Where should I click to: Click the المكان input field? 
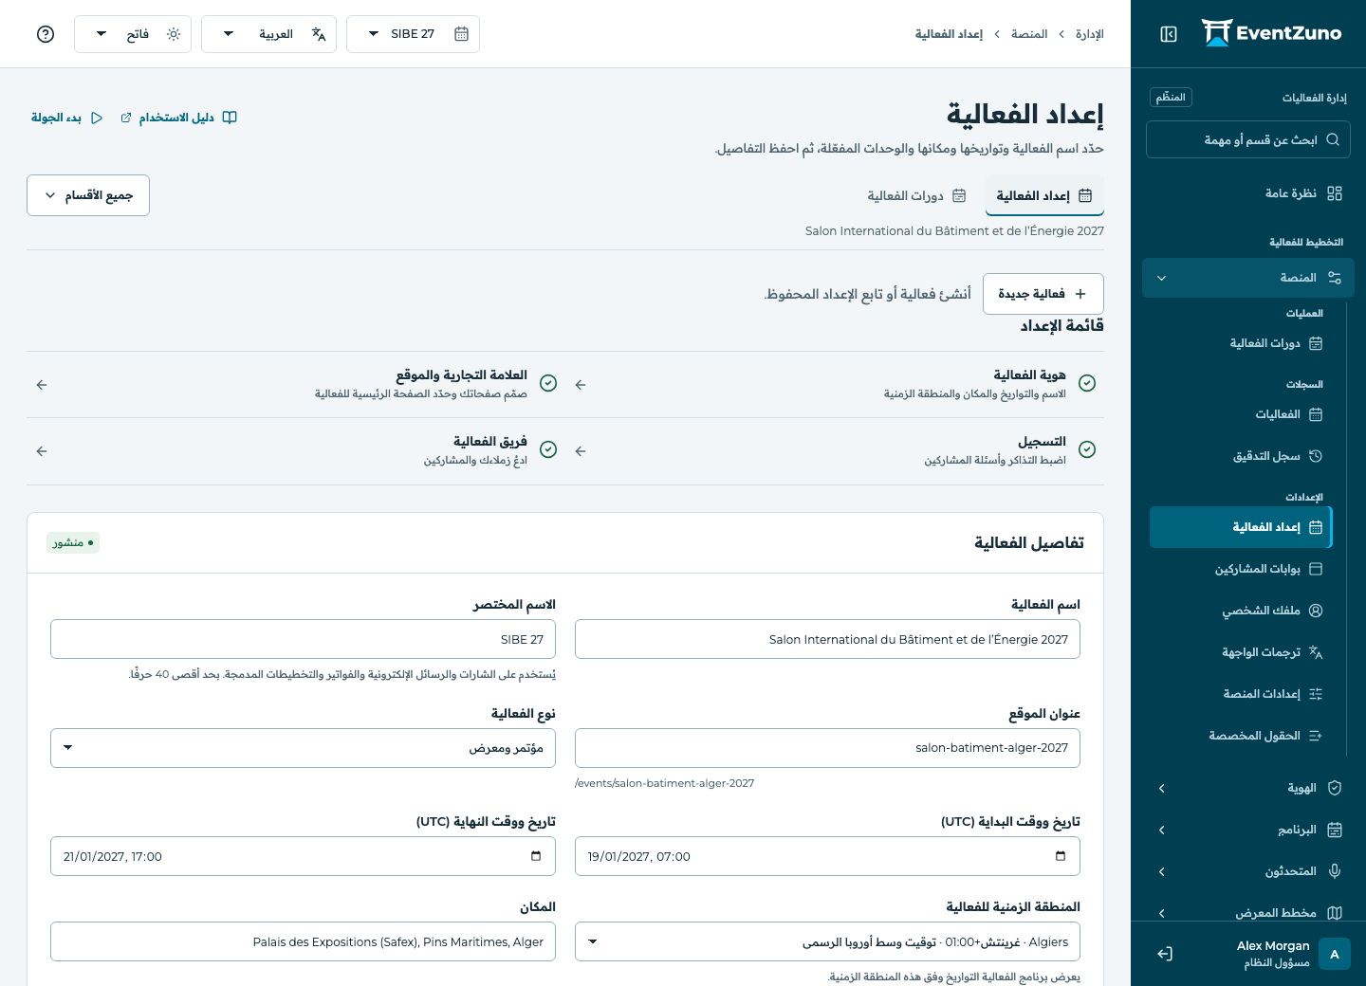(303, 941)
